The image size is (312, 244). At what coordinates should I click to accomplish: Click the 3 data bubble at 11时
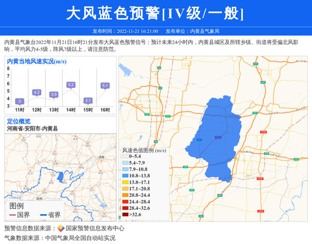[x=20, y=101]
